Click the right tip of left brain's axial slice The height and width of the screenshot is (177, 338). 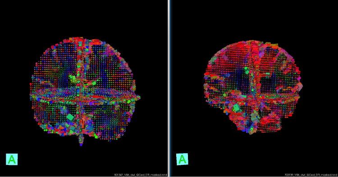pyautogui.click(x=139, y=98)
